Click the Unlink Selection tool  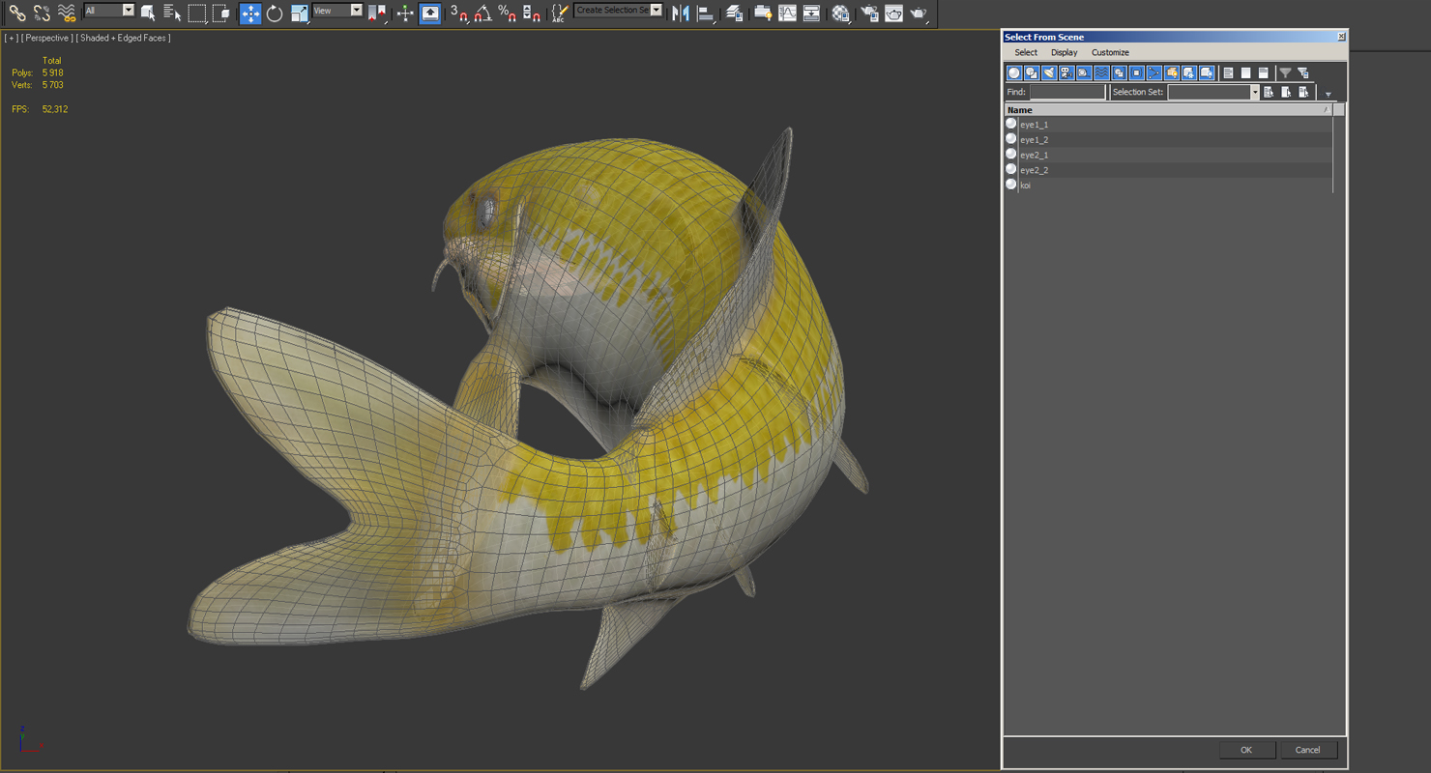(42, 13)
